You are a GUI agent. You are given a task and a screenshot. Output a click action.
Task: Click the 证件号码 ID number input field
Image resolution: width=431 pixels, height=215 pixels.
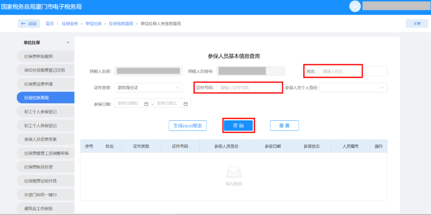point(250,88)
